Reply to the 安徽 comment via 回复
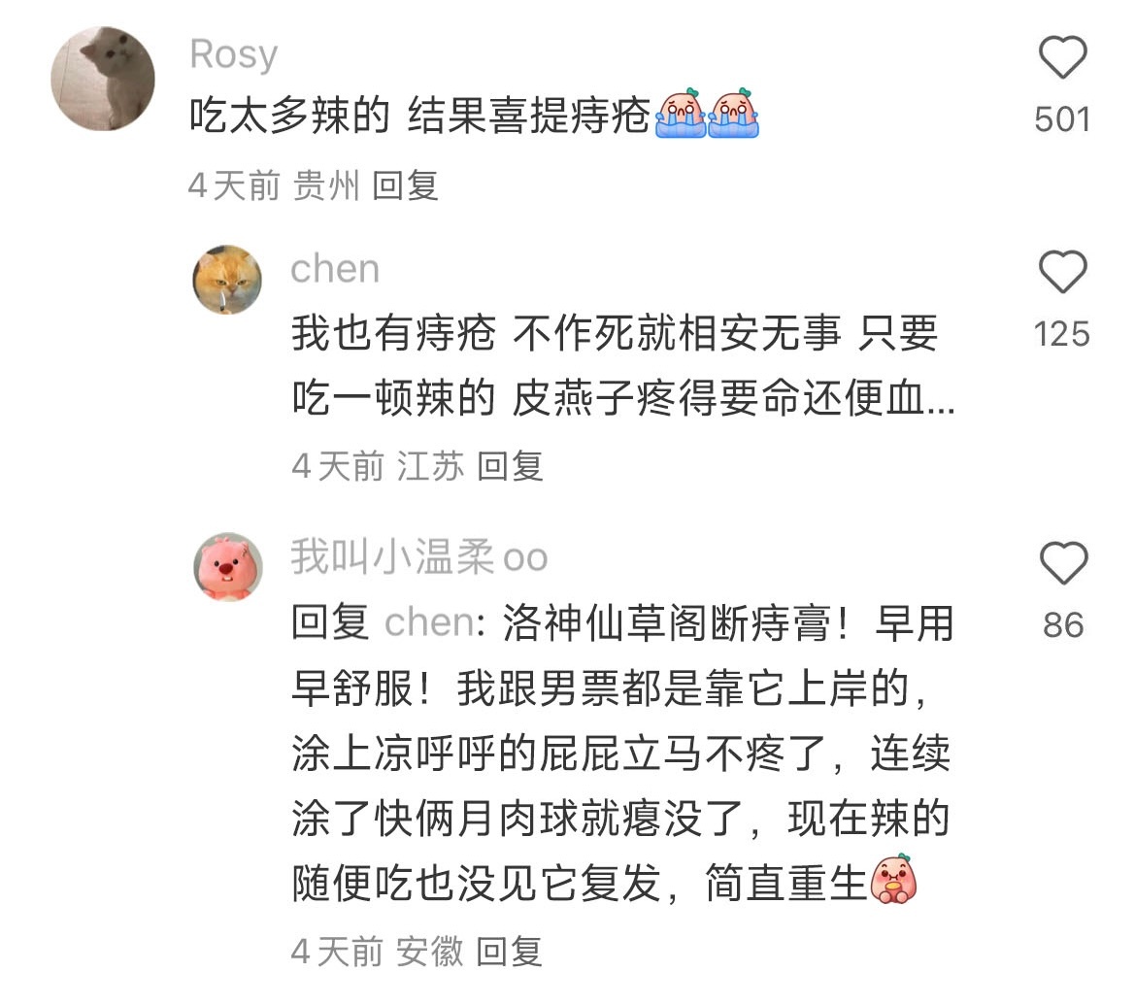1135x1005 pixels. click(509, 952)
